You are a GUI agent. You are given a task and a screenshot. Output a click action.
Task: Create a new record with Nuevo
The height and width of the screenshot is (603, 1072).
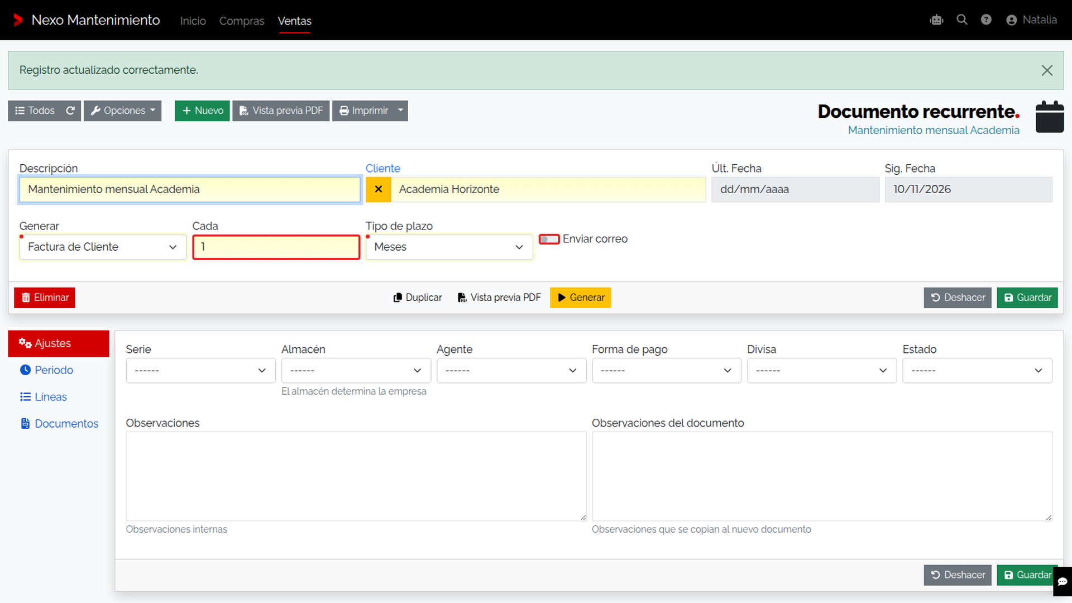tap(202, 111)
